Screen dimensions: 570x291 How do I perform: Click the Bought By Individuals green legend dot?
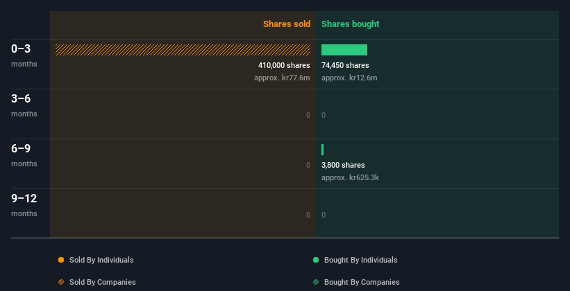pos(316,260)
